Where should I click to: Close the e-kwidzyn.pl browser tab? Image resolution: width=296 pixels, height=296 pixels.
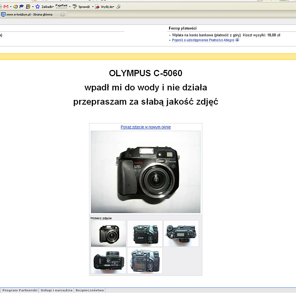63,14
